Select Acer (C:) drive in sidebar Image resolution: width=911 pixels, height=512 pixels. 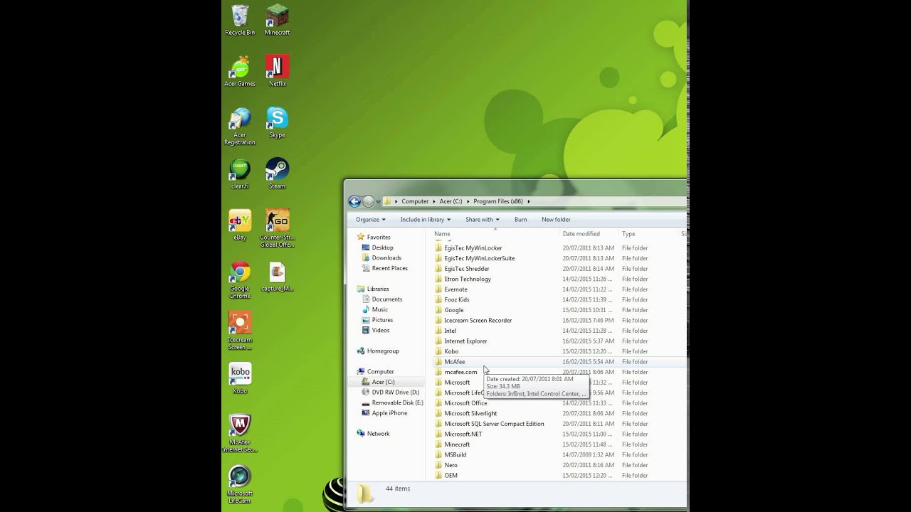(x=383, y=382)
